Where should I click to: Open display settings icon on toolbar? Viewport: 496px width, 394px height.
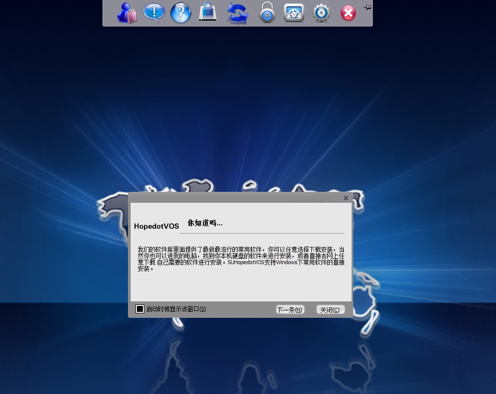(294, 13)
